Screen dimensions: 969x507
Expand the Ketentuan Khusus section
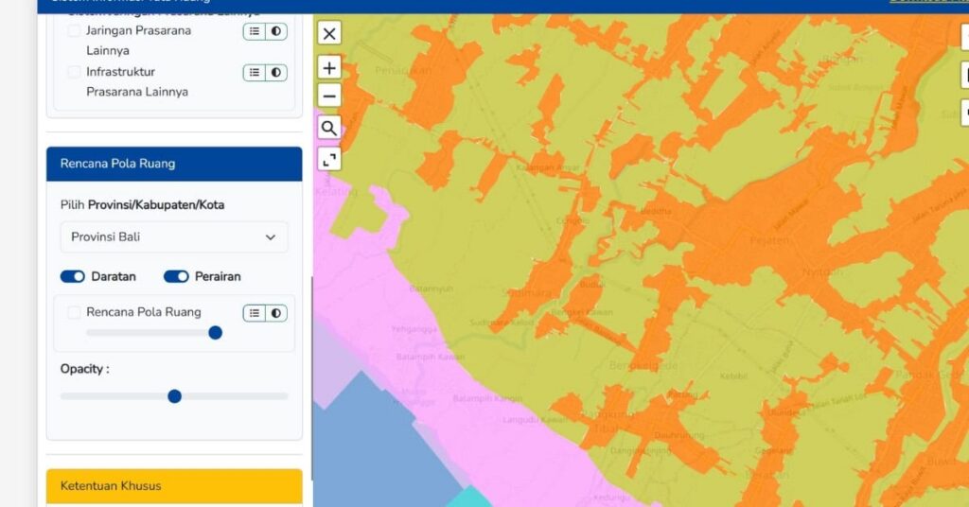[x=174, y=486]
